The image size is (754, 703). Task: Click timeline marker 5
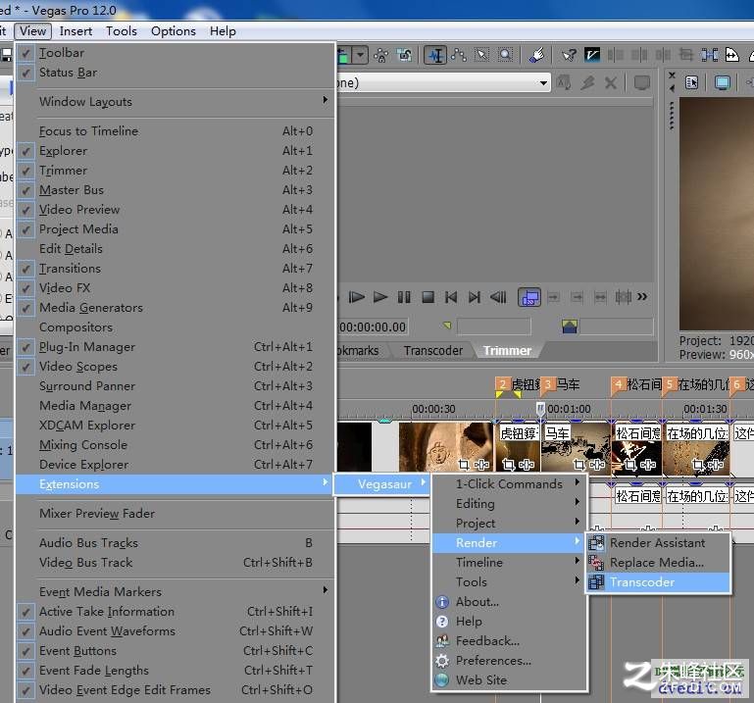point(670,384)
